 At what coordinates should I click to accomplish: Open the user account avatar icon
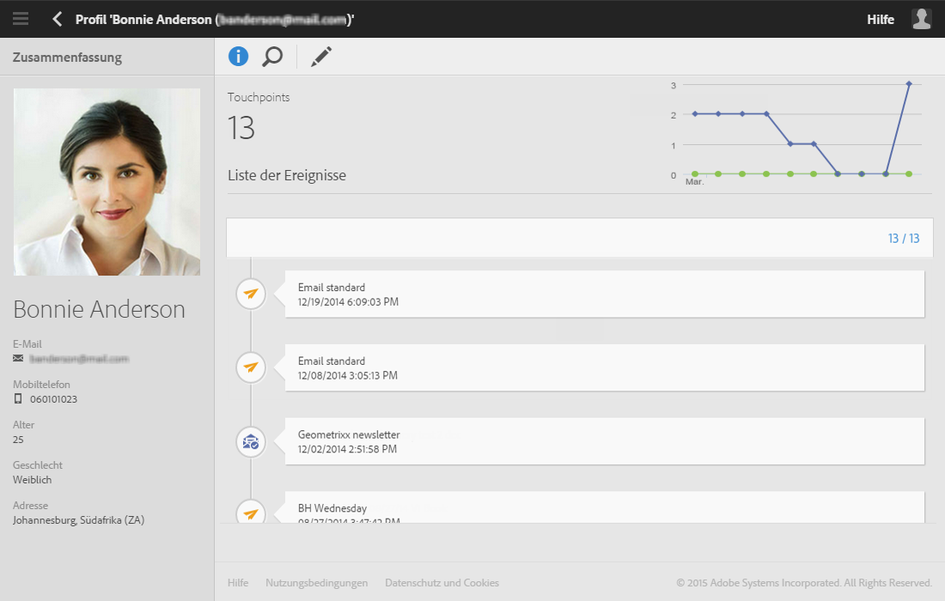[922, 19]
